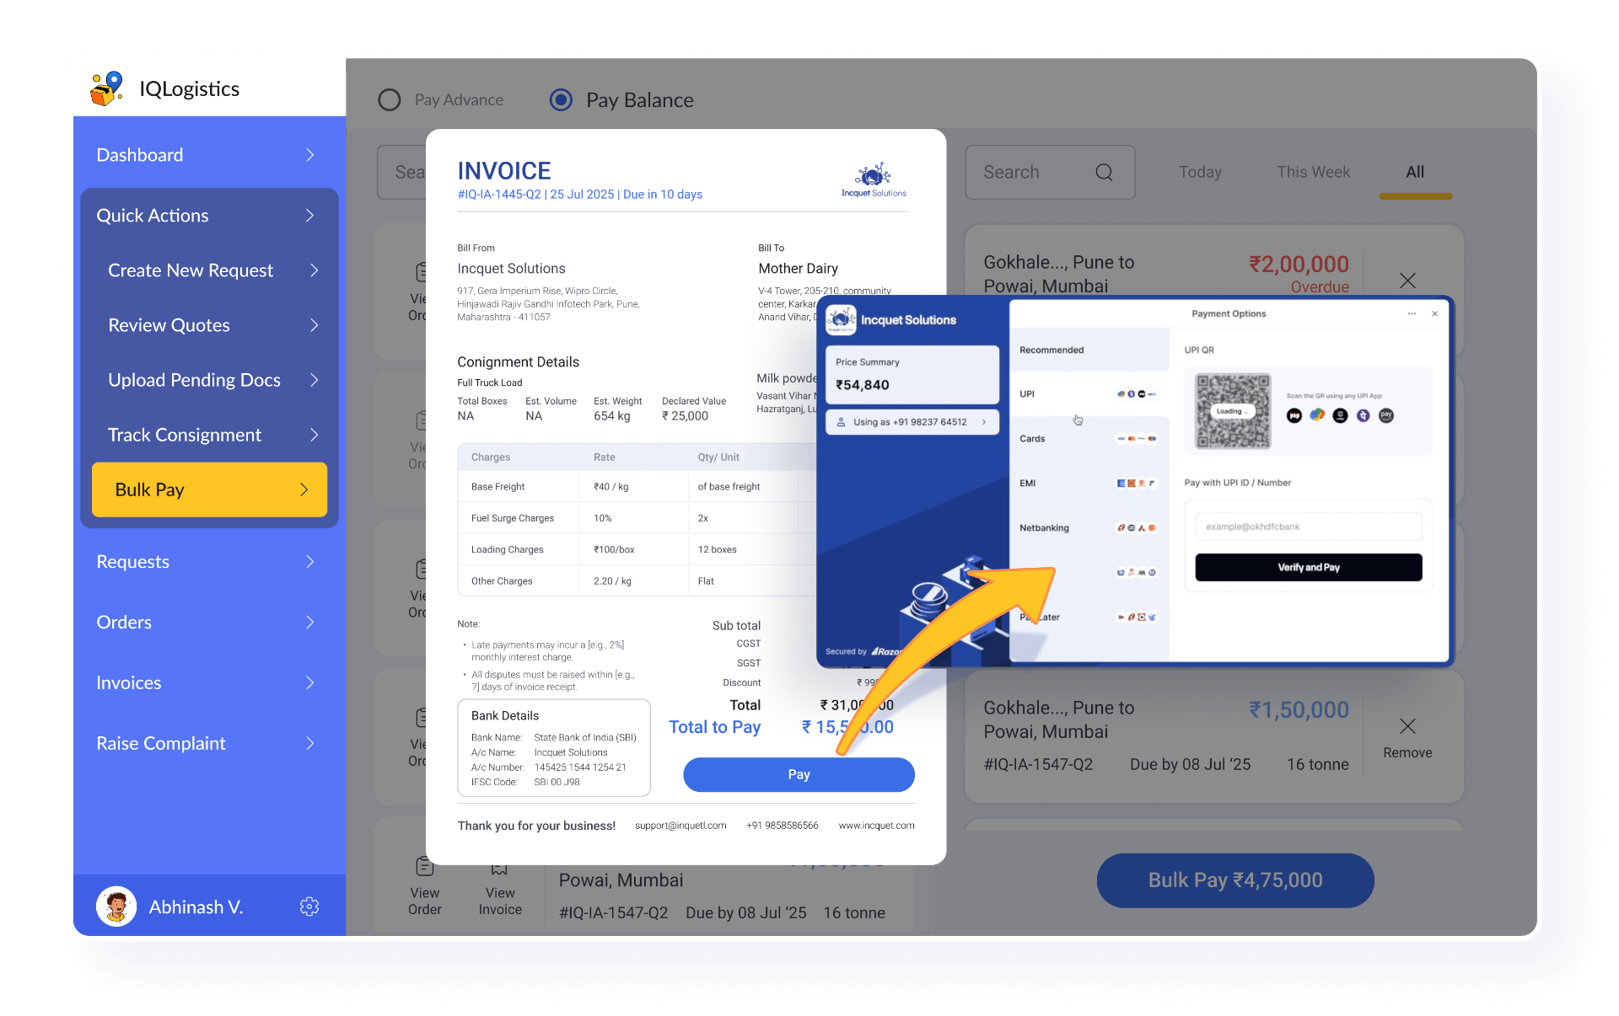Screen dimensions: 1619x1016
Task: Click the UPI ID input field
Action: (x=1308, y=527)
